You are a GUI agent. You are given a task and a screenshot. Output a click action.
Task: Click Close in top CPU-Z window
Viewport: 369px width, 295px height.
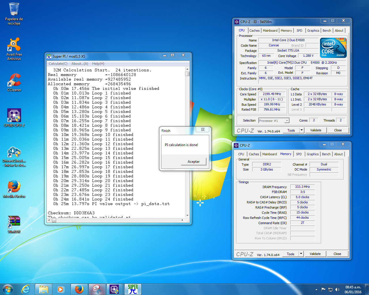(x=338, y=130)
